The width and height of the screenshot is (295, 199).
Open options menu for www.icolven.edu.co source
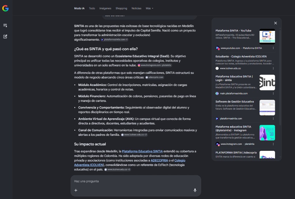click(x=273, y=68)
